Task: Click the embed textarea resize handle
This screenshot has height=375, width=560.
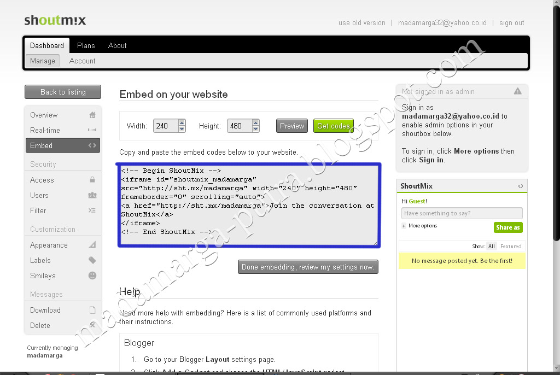Action: click(x=375, y=243)
